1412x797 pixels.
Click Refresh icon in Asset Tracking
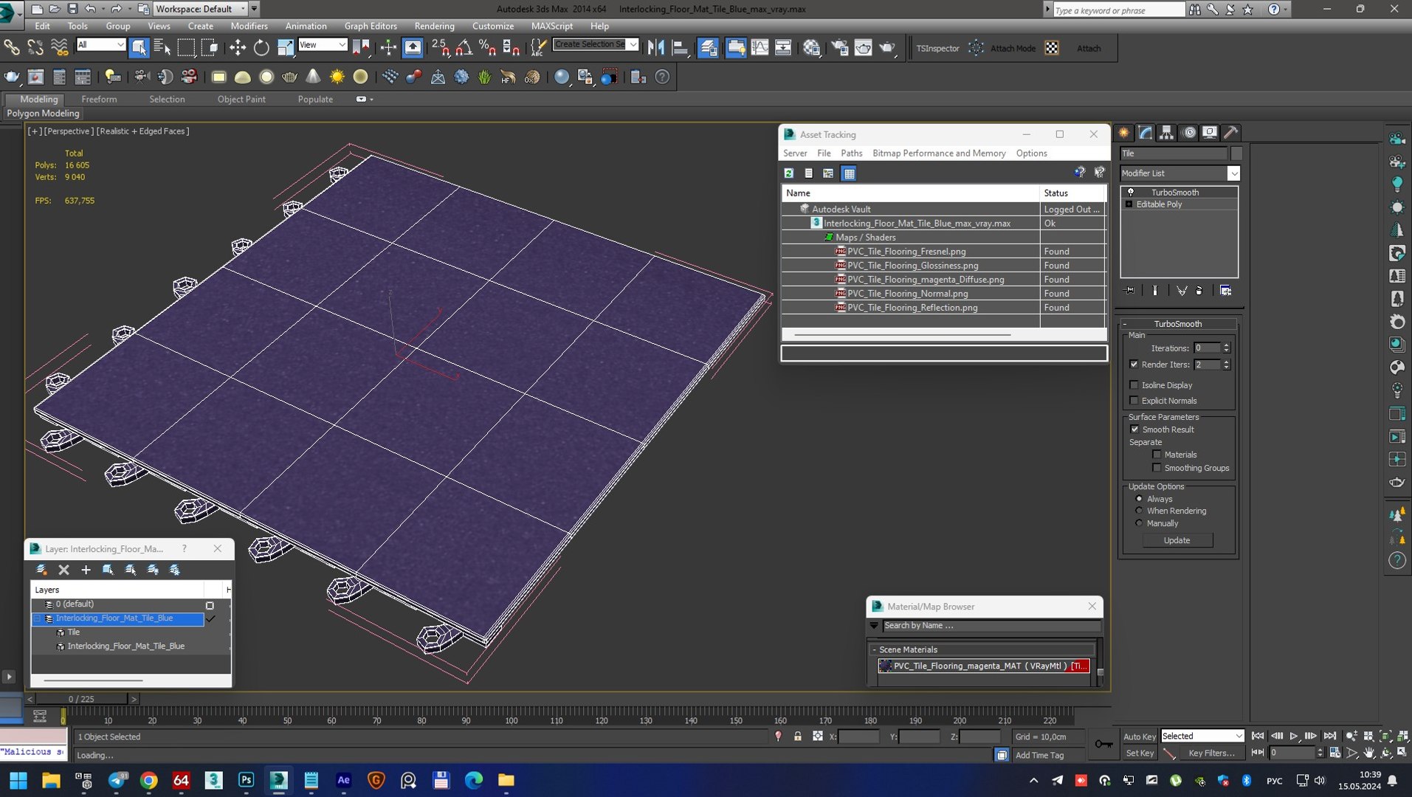point(789,173)
